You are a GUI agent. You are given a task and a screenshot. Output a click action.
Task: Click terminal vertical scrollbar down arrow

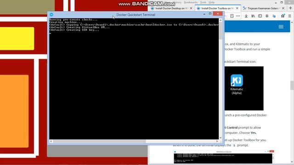point(220,137)
